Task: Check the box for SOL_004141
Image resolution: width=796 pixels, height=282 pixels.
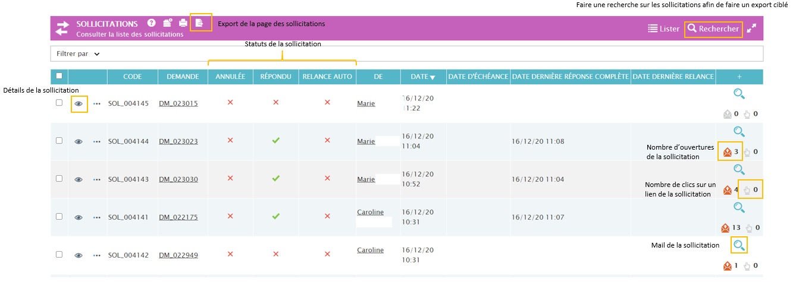Action: tap(59, 217)
